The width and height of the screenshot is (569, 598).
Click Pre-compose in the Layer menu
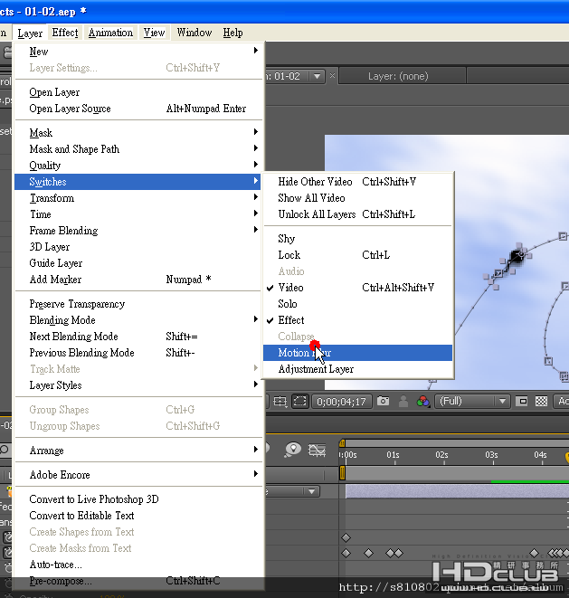61,581
